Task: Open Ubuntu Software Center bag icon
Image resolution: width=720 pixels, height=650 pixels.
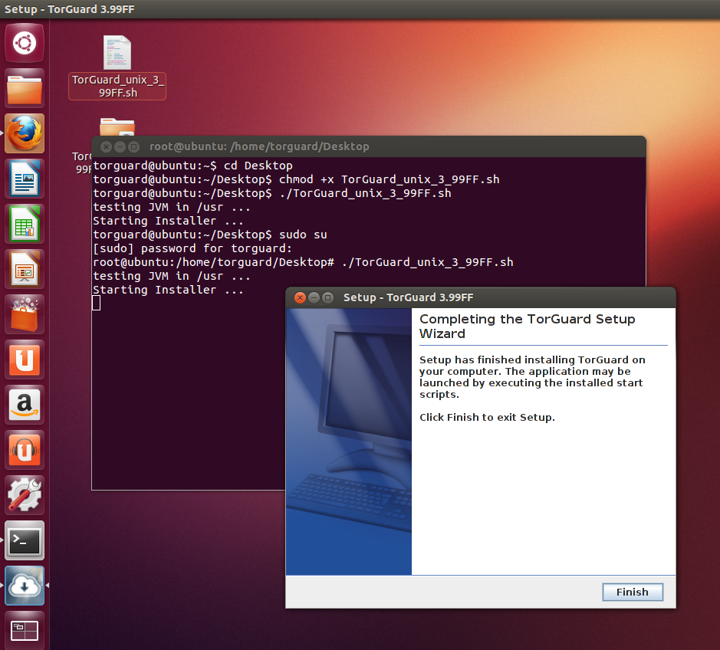Action: click(x=25, y=314)
